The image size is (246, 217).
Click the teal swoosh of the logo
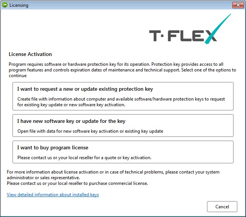click(218, 29)
